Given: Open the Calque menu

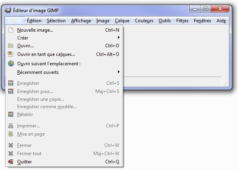Looking at the screenshot, I should 122,21.
